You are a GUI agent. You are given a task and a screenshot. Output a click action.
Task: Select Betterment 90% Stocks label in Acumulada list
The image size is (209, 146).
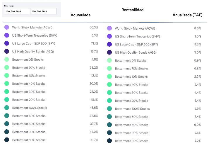29,132
